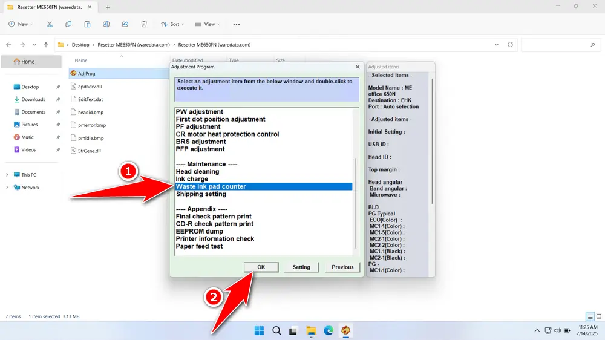The image size is (605, 340).
Task: Select Waste ink pad counter item
Action: (x=264, y=186)
